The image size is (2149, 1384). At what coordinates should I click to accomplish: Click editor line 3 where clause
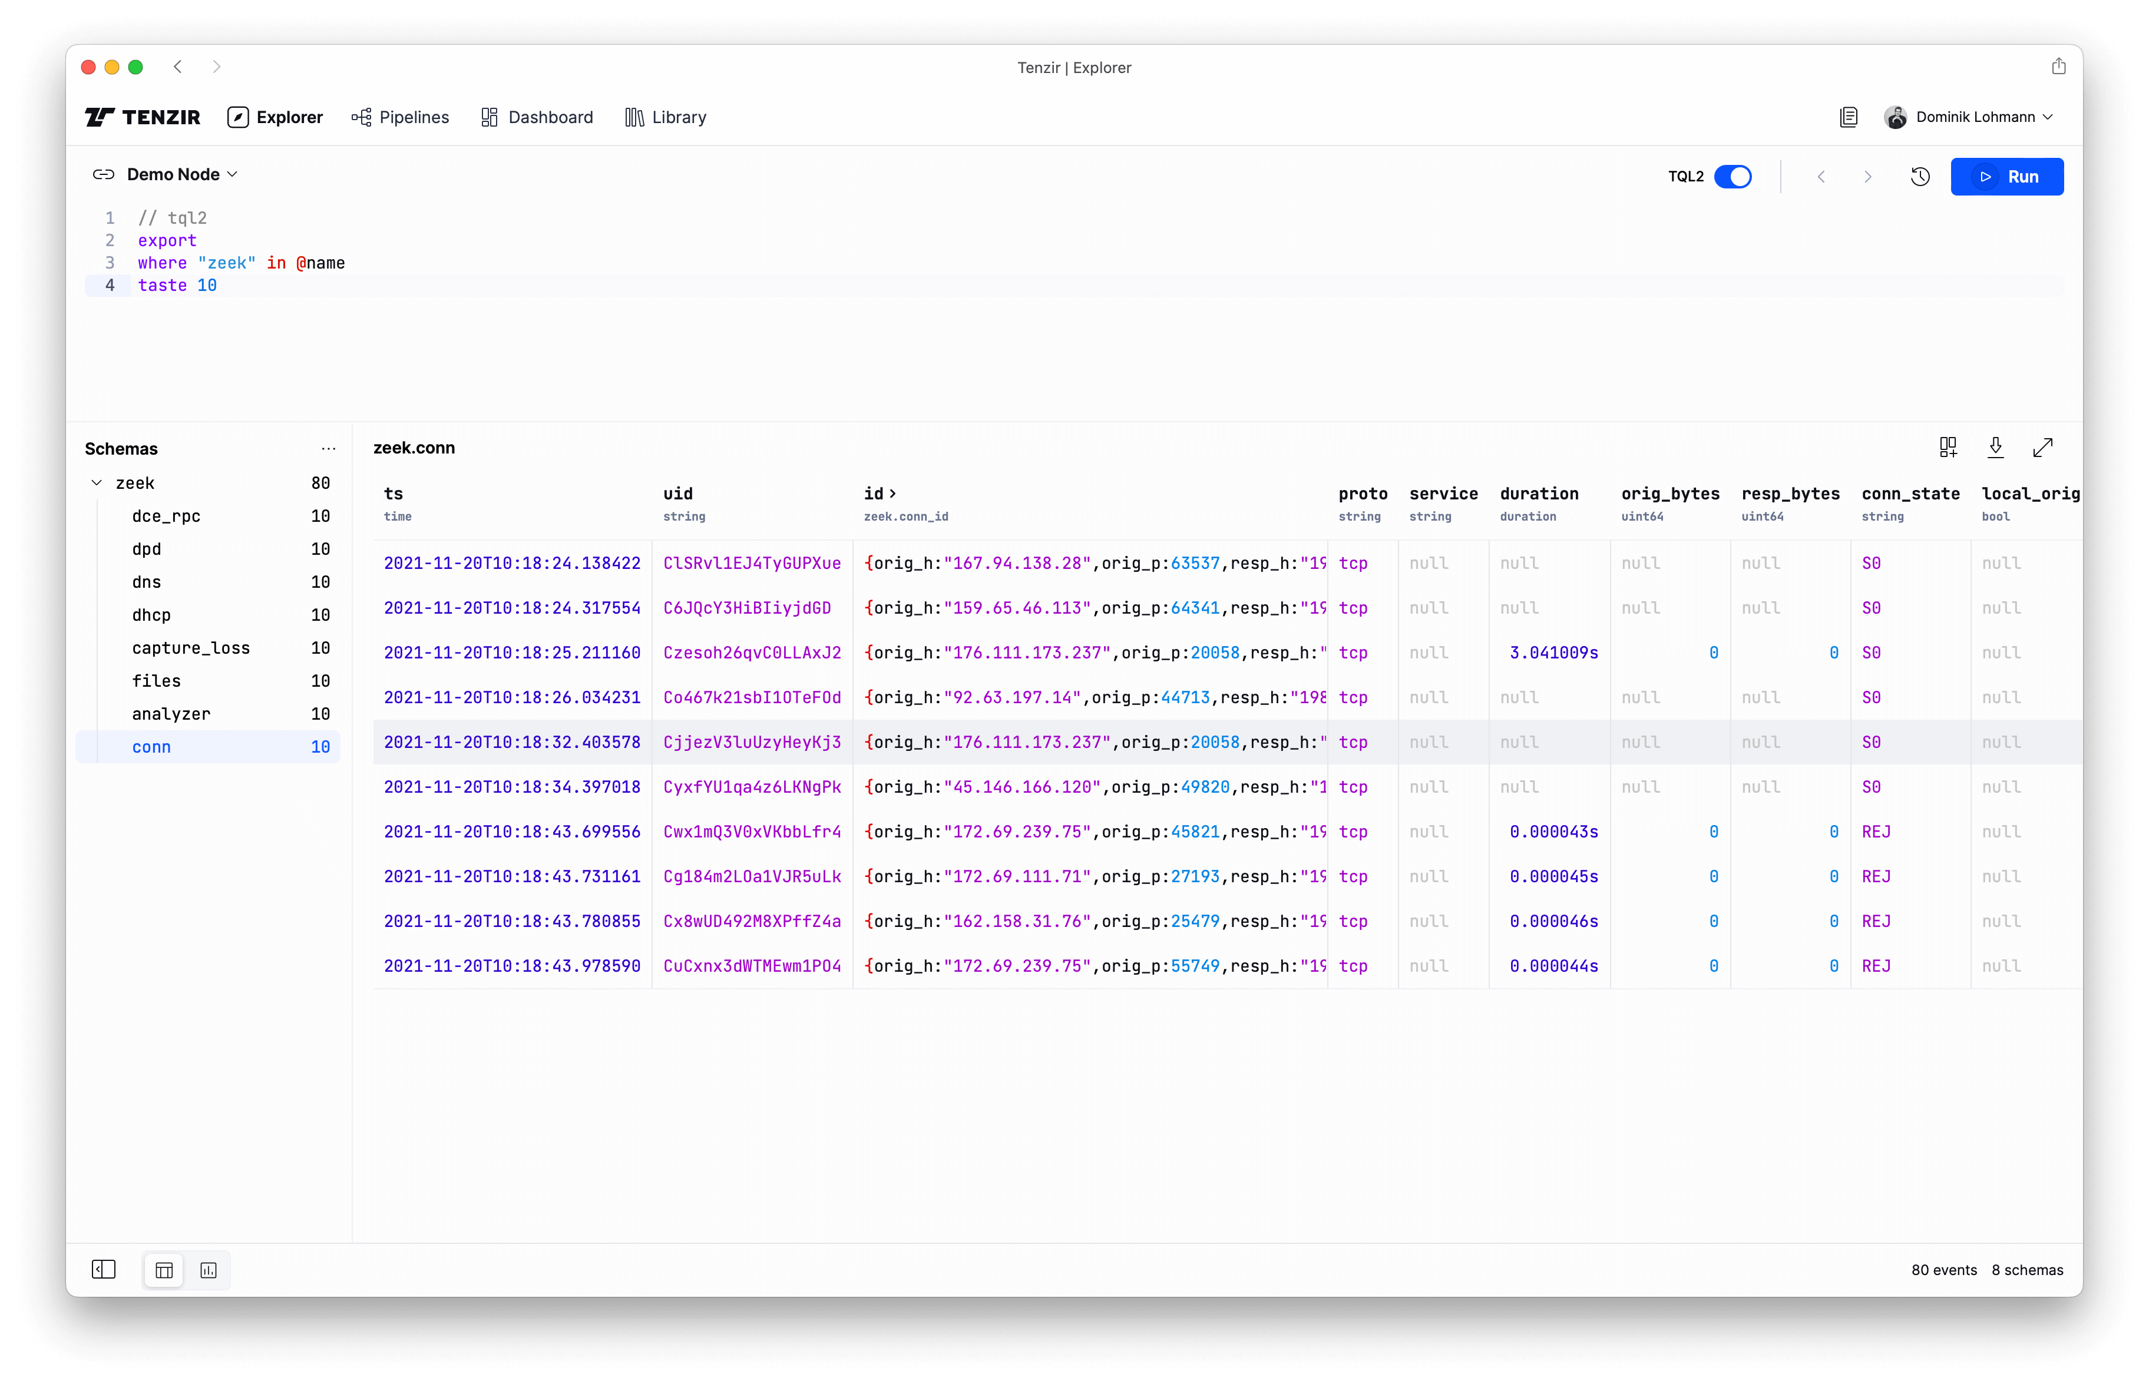click(x=241, y=263)
